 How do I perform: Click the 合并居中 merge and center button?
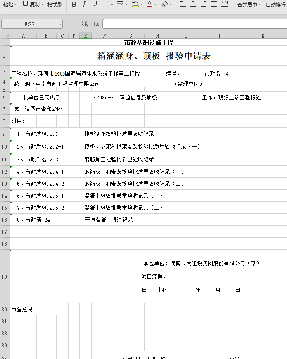tap(247, 5)
